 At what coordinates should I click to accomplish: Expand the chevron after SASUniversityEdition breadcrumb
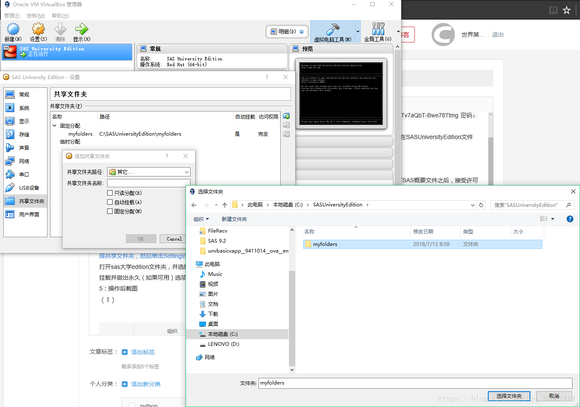[367, 205]
